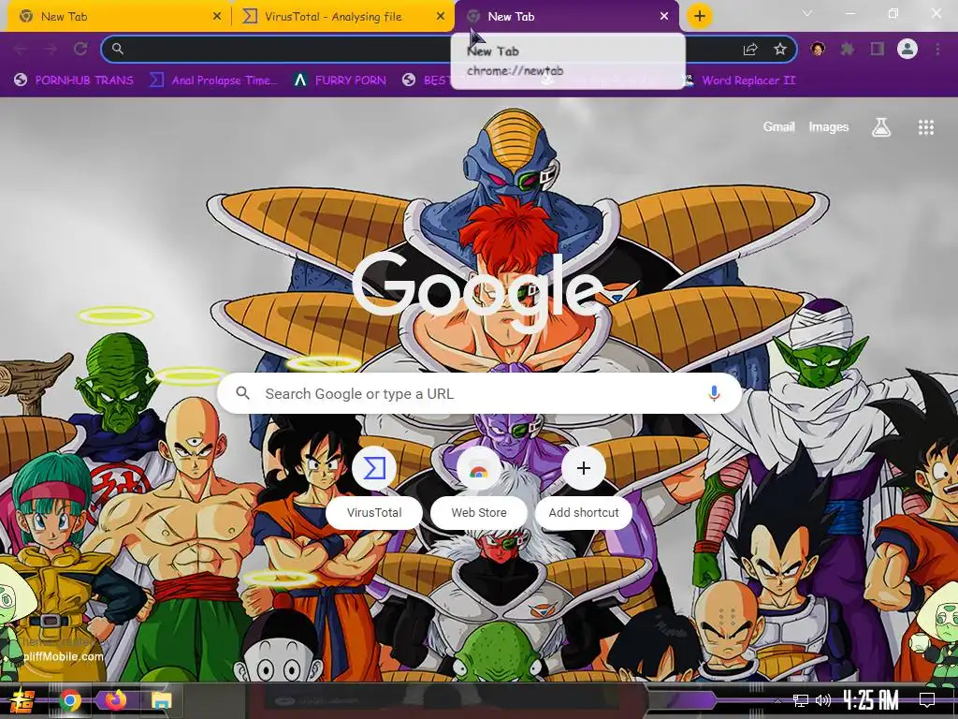Open the volume control in the tray
Viewport: 958px width, 719px height.
pos(823,700)
